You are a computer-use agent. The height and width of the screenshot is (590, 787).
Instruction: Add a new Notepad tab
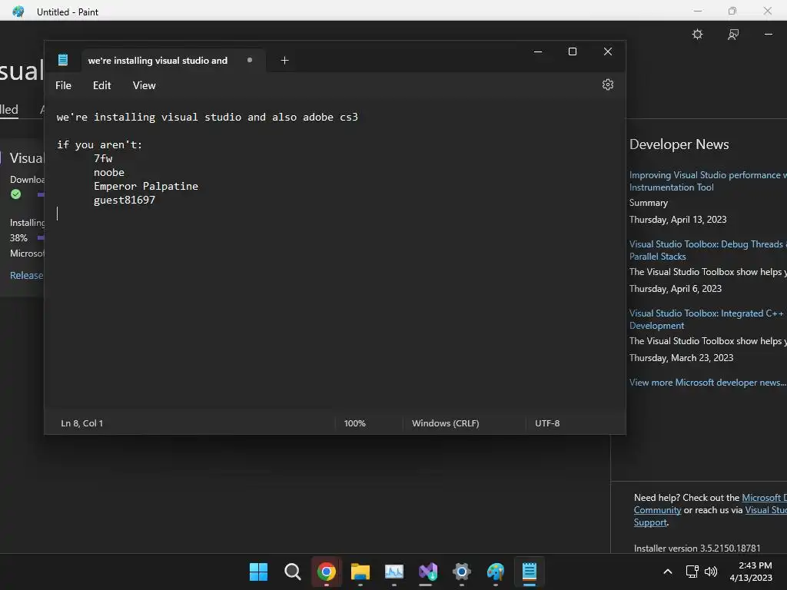pos(284,60)
